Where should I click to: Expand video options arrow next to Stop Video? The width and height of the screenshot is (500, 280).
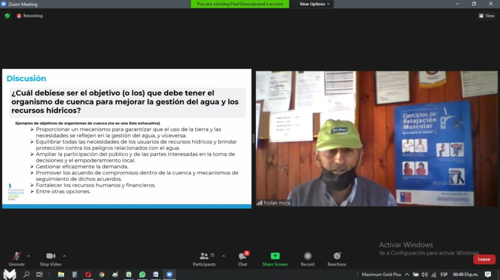[64, 256]
